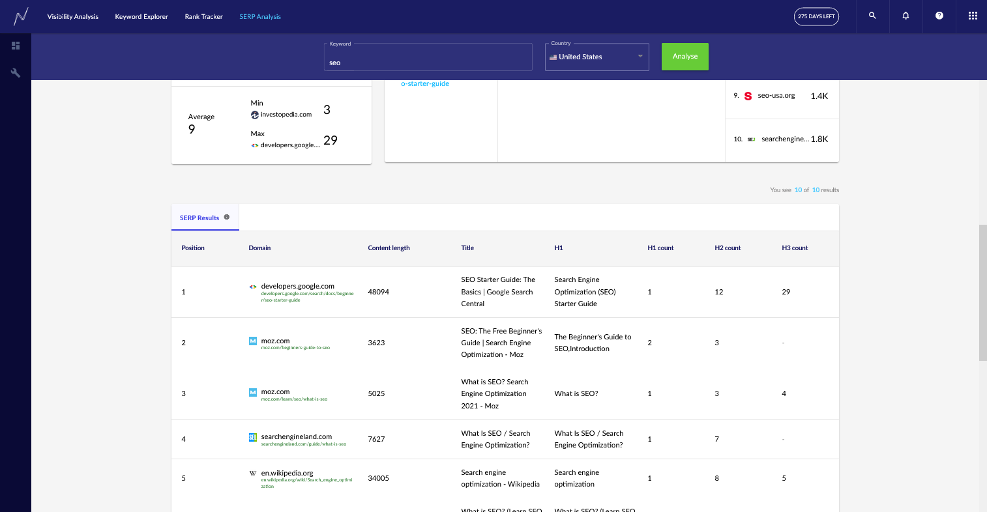Click the Title column header
Screen dimensions: 987x512
[467, 248]
